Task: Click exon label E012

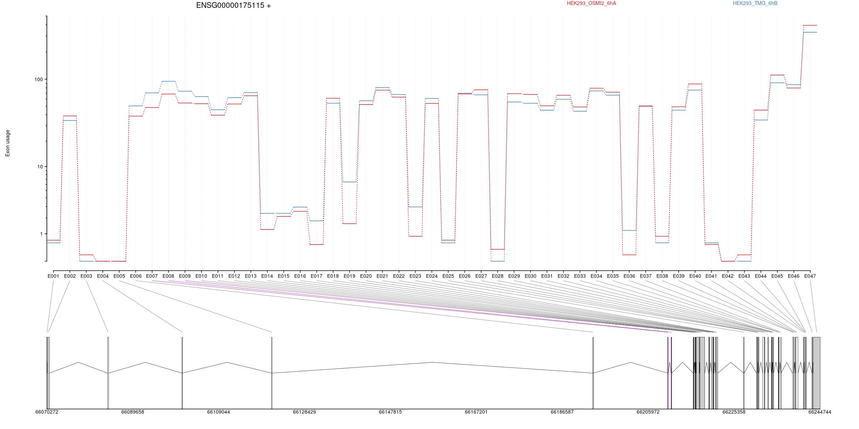Action: coord(234,276)
